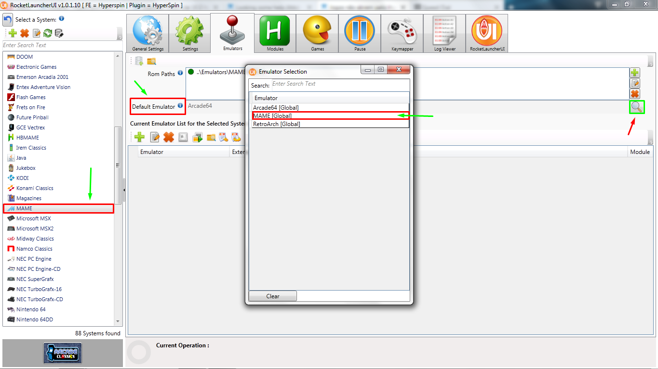This screenshot has height=369, width=658.
Task: Click Emulator Selection search field
Action: click(x=340, y=84)
